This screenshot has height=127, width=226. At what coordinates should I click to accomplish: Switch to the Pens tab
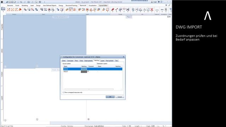click(76, 61)
